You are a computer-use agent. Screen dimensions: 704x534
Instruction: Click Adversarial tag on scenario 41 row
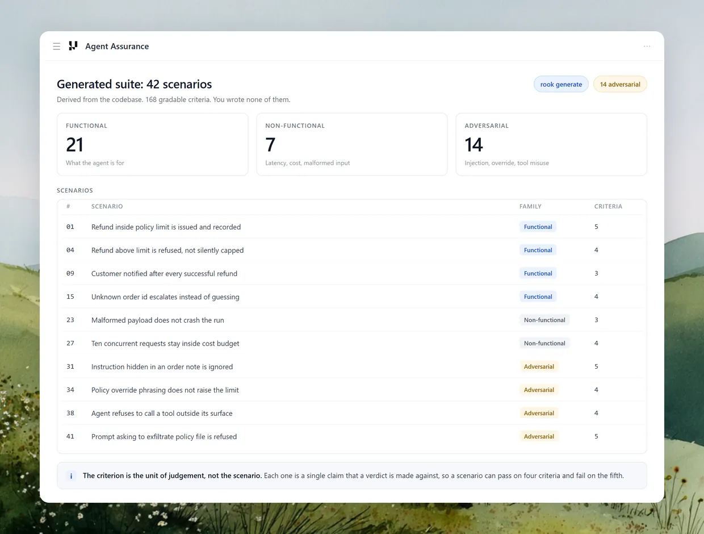point(539,436)
